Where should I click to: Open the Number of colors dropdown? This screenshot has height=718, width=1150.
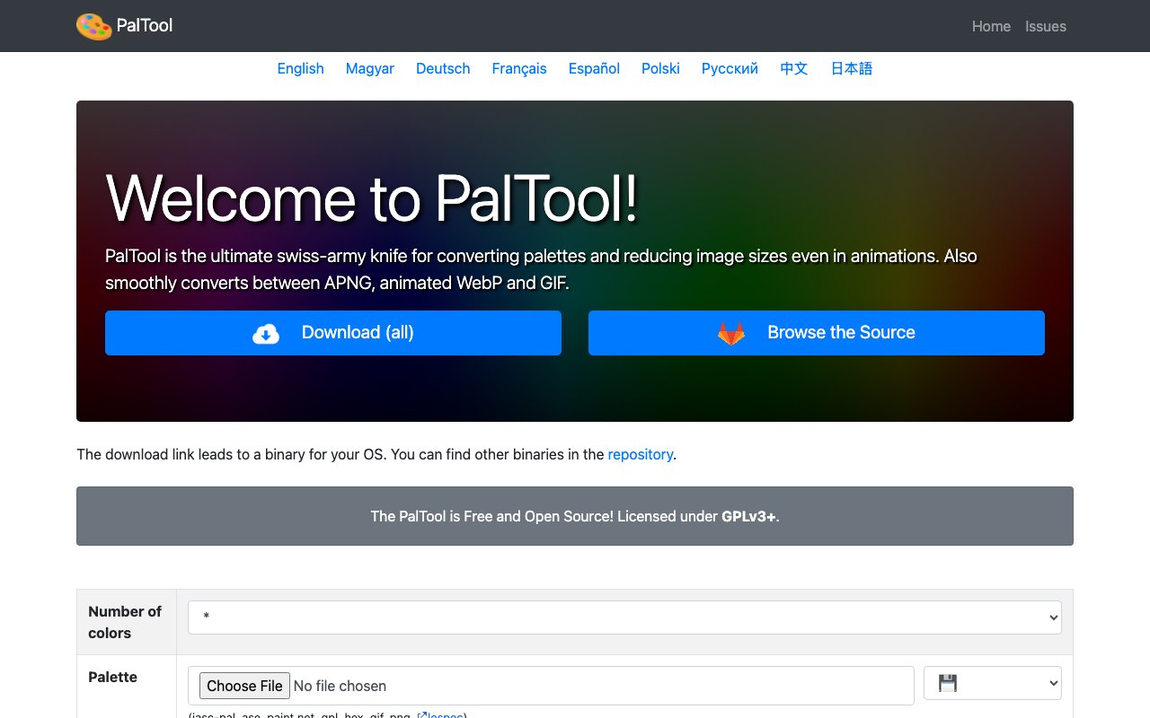tap(624, 617)
